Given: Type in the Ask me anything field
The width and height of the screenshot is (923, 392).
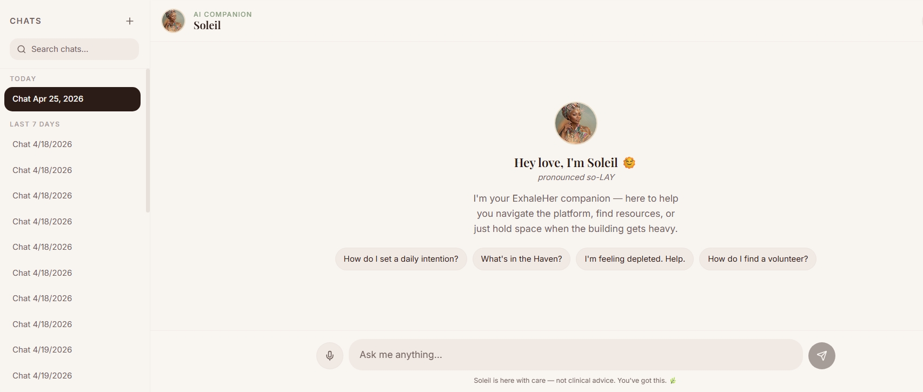Looking at the screenshot, I should click(575, 355).
